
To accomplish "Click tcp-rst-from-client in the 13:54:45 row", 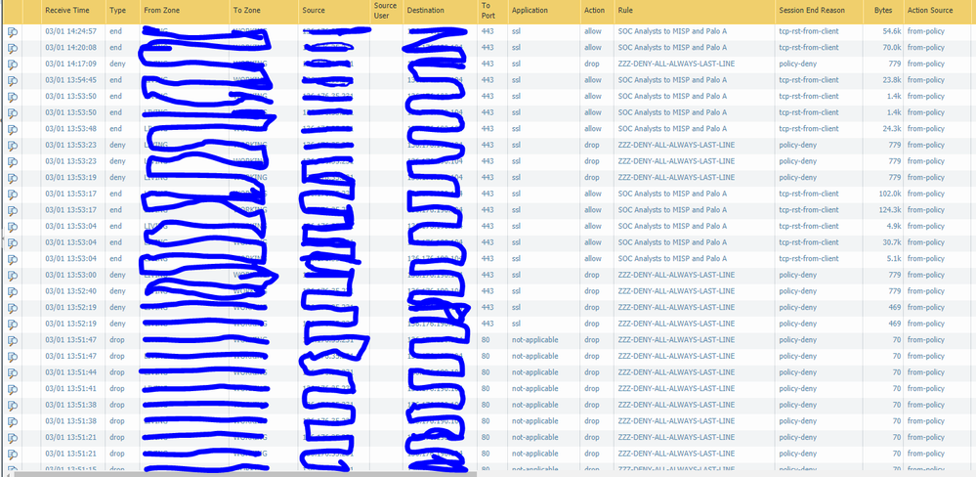I will click(x=809, y=80).
